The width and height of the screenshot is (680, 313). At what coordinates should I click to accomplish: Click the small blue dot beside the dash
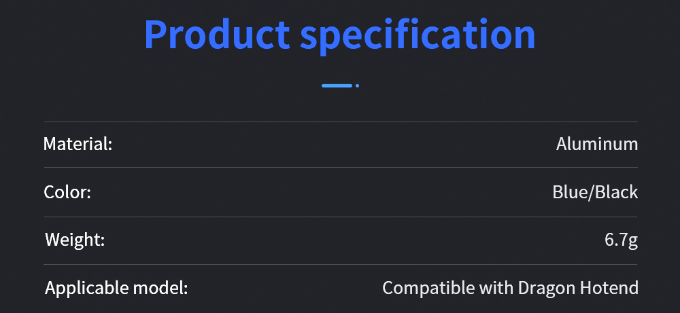click(357, 86)
